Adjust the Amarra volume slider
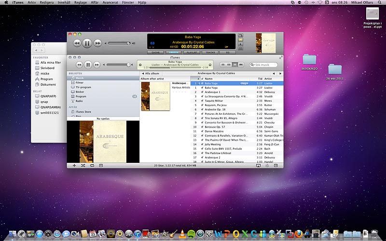The image size is (386, 241). 119,43
